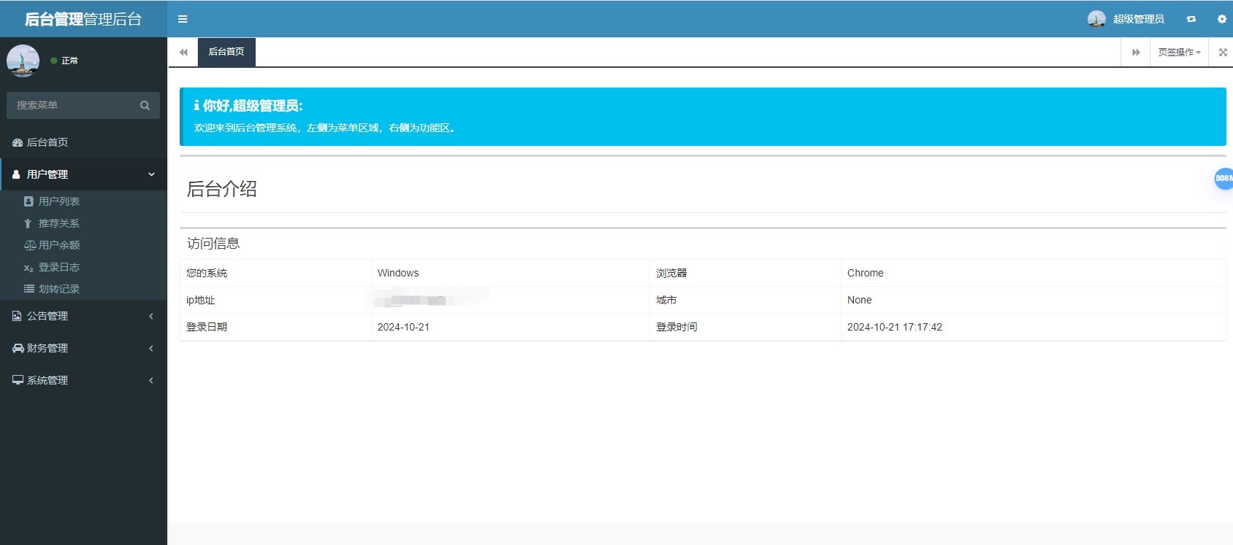The height and width of the screenshot is (545, 1233).
Task: Select the 后台首页 tab
Action: tap(226, 52)
